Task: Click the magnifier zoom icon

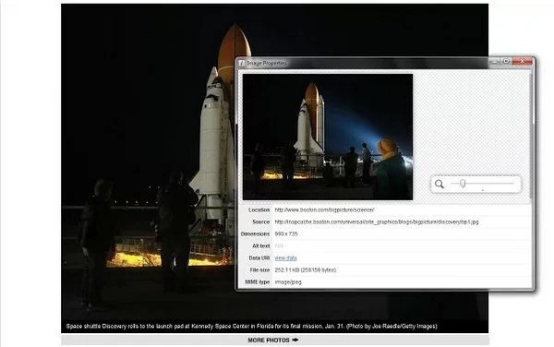Action: 440,184
